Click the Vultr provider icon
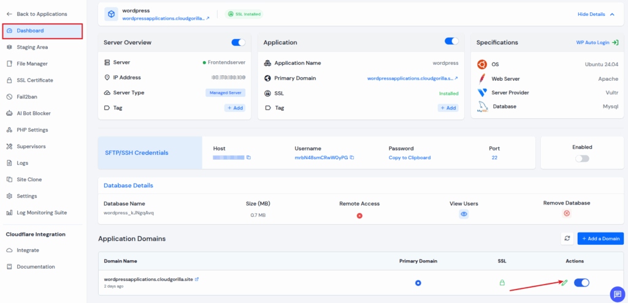The image size is (628, 303). pyautogui.click(x=482, y=93)
